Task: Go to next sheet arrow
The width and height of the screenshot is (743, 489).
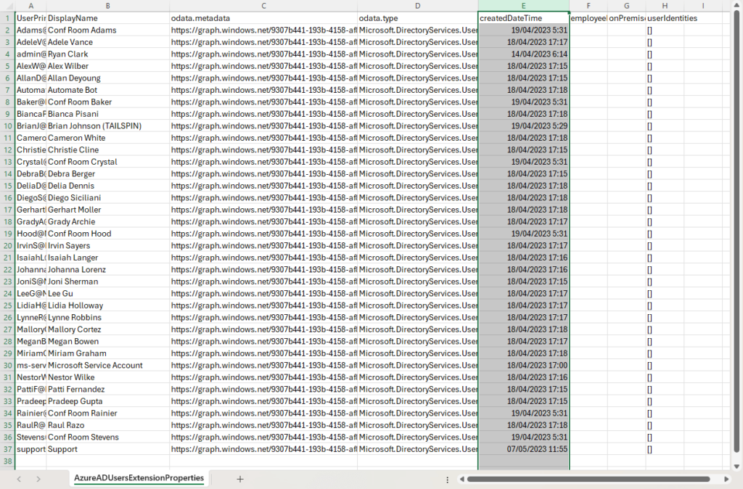Action: point(38,479)
